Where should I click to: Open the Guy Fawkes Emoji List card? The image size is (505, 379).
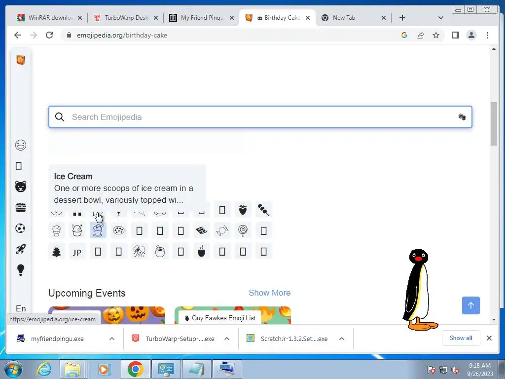[233, 315]
